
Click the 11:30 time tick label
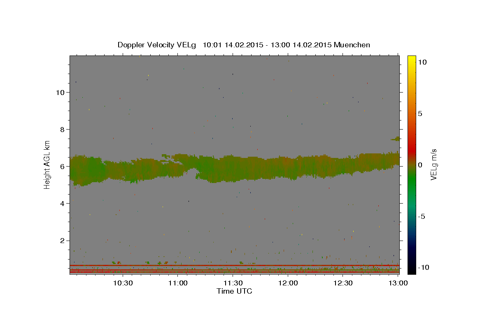click(233, 283)
